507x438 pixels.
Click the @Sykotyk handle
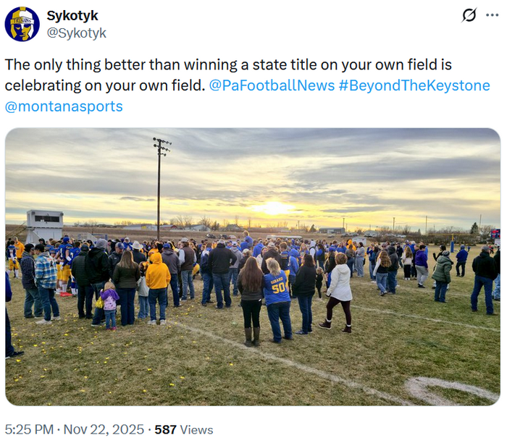click(76, 33)
